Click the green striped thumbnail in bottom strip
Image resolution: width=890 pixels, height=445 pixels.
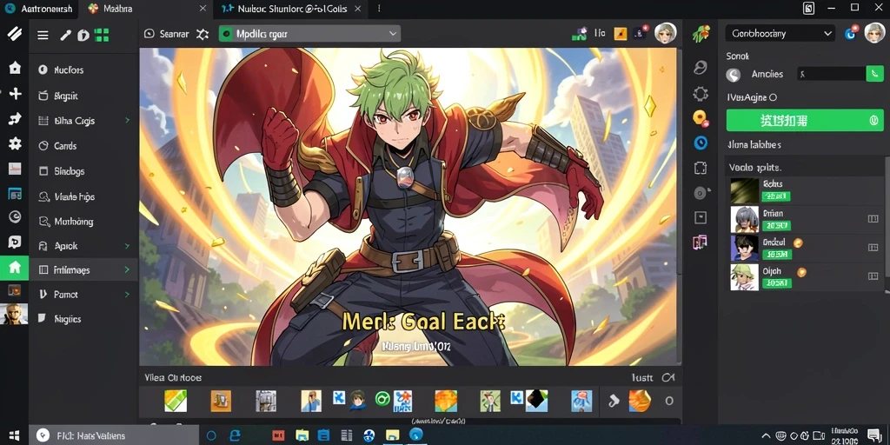(x=176, y=401)
